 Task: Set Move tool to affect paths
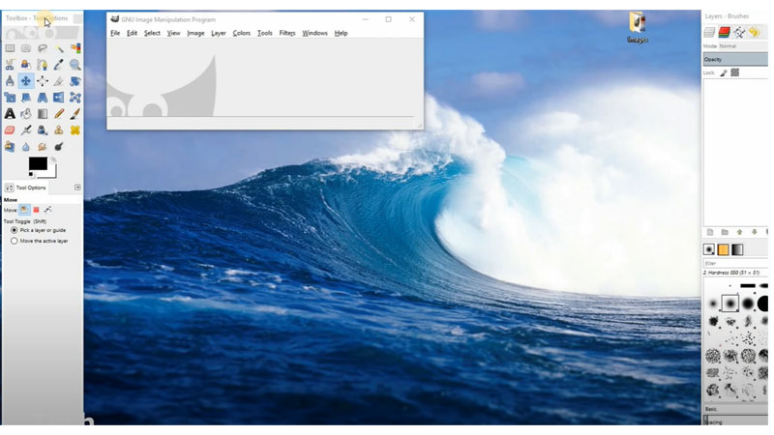(47, 210)
